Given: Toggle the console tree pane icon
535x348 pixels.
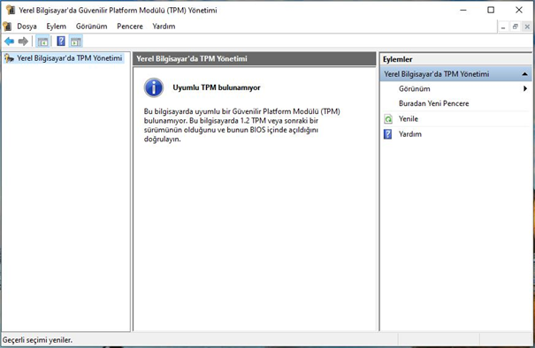Looking at the screenshot, I should click(x=42, y=42).
